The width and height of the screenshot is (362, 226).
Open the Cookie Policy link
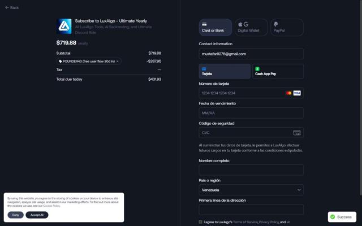pyautogui.click(x=51, y=206)
